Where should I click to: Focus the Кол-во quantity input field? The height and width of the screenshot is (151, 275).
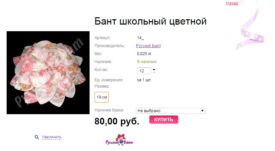(144, 71)
